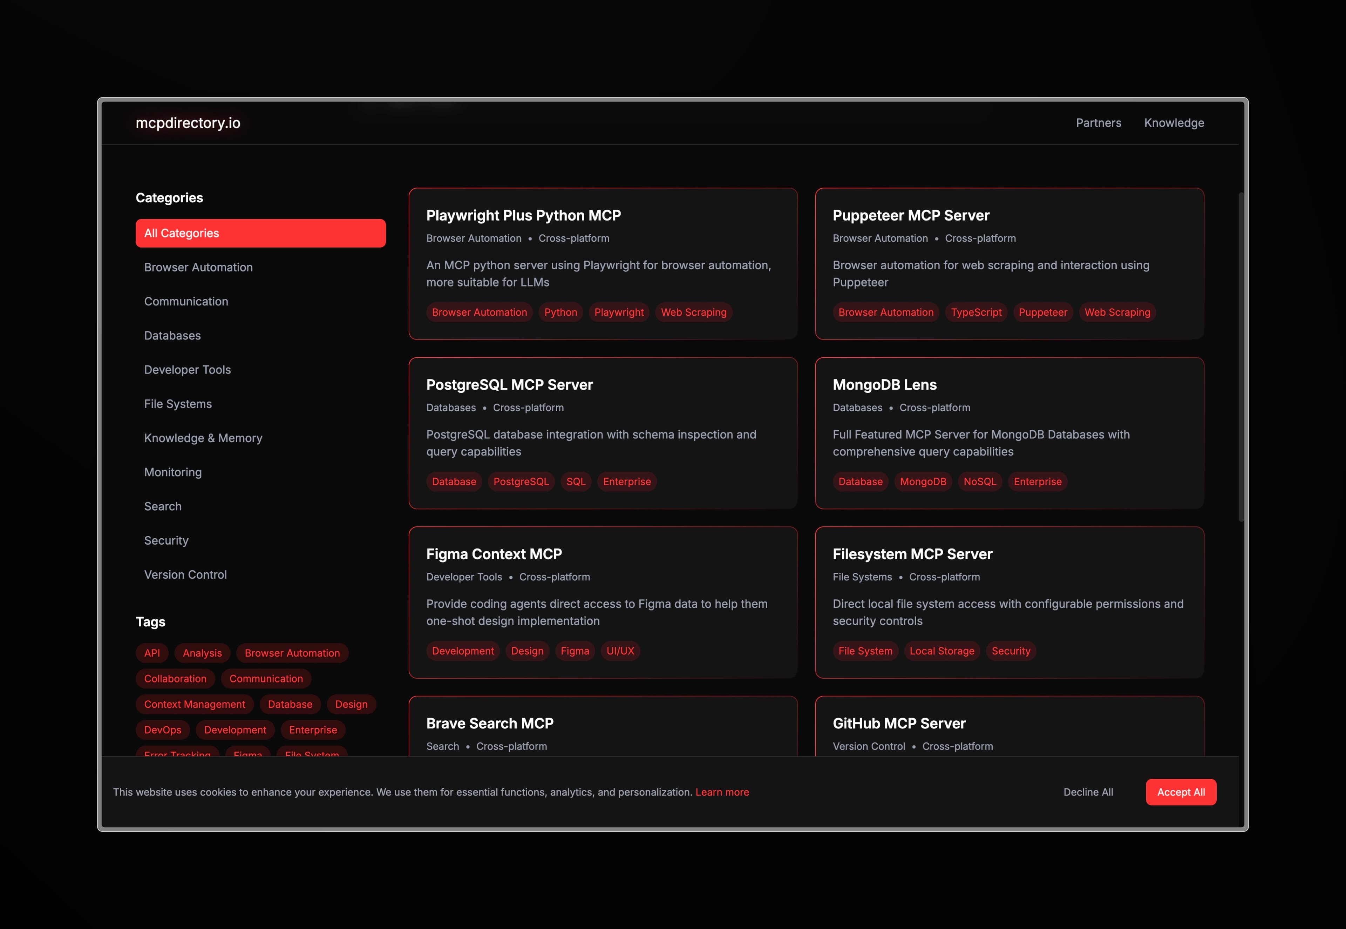Select Browser Automation tag in Tags list

292,653
